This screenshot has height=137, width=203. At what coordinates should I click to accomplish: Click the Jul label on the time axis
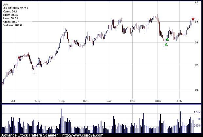coord(13,101)
